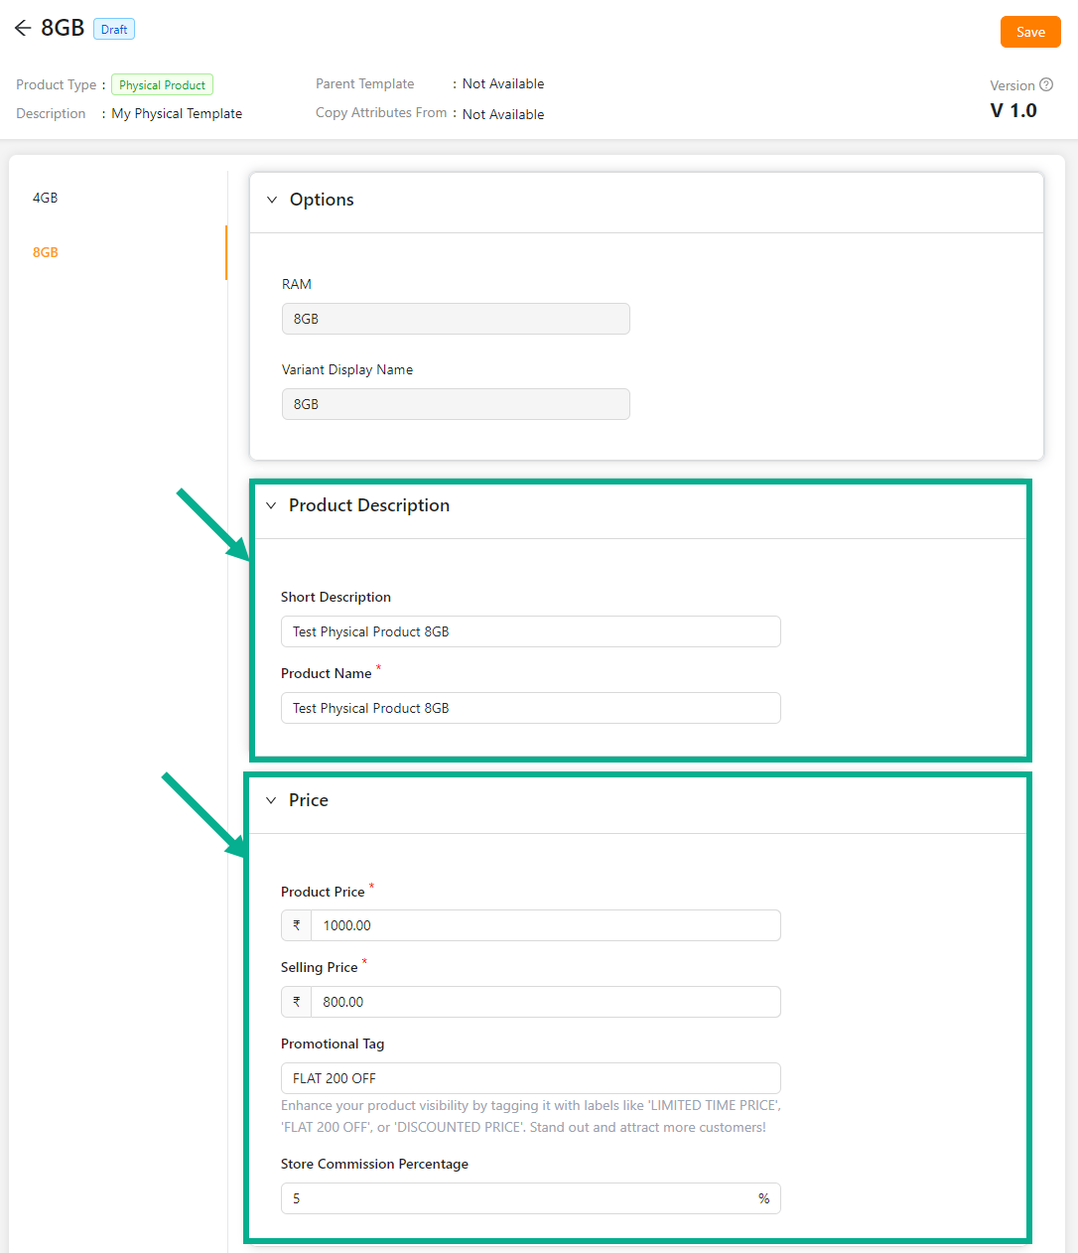
Task: Click Store Commission Percentage input
Action: pos(516,1198)
